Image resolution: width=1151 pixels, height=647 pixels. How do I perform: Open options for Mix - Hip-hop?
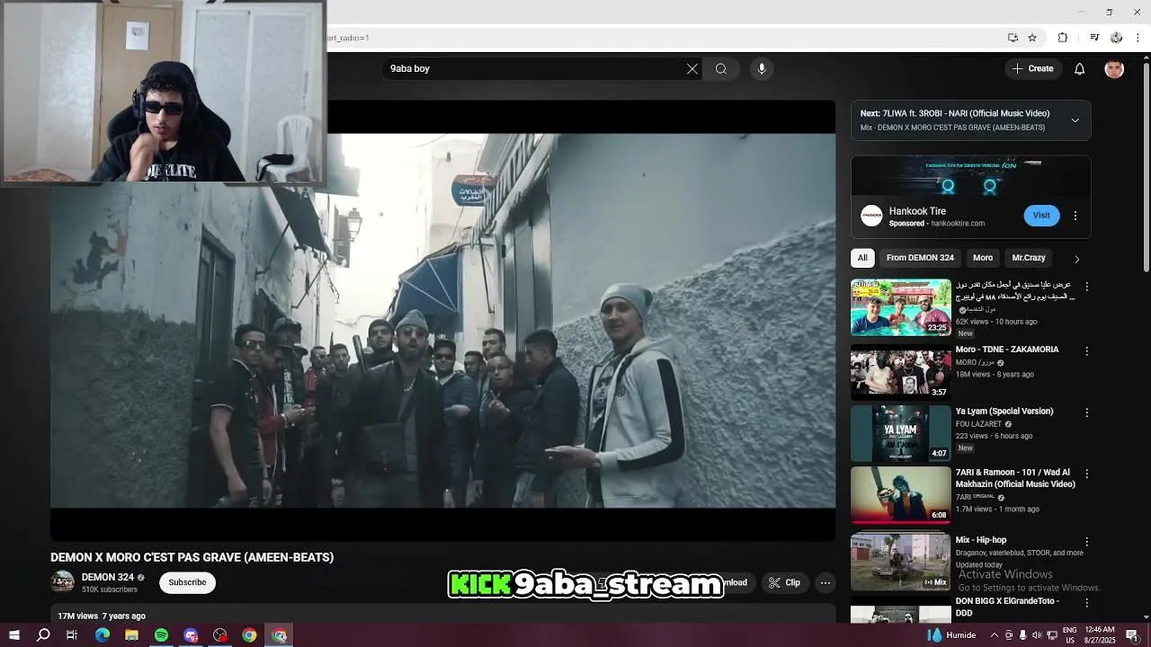tap(1086, 542)
